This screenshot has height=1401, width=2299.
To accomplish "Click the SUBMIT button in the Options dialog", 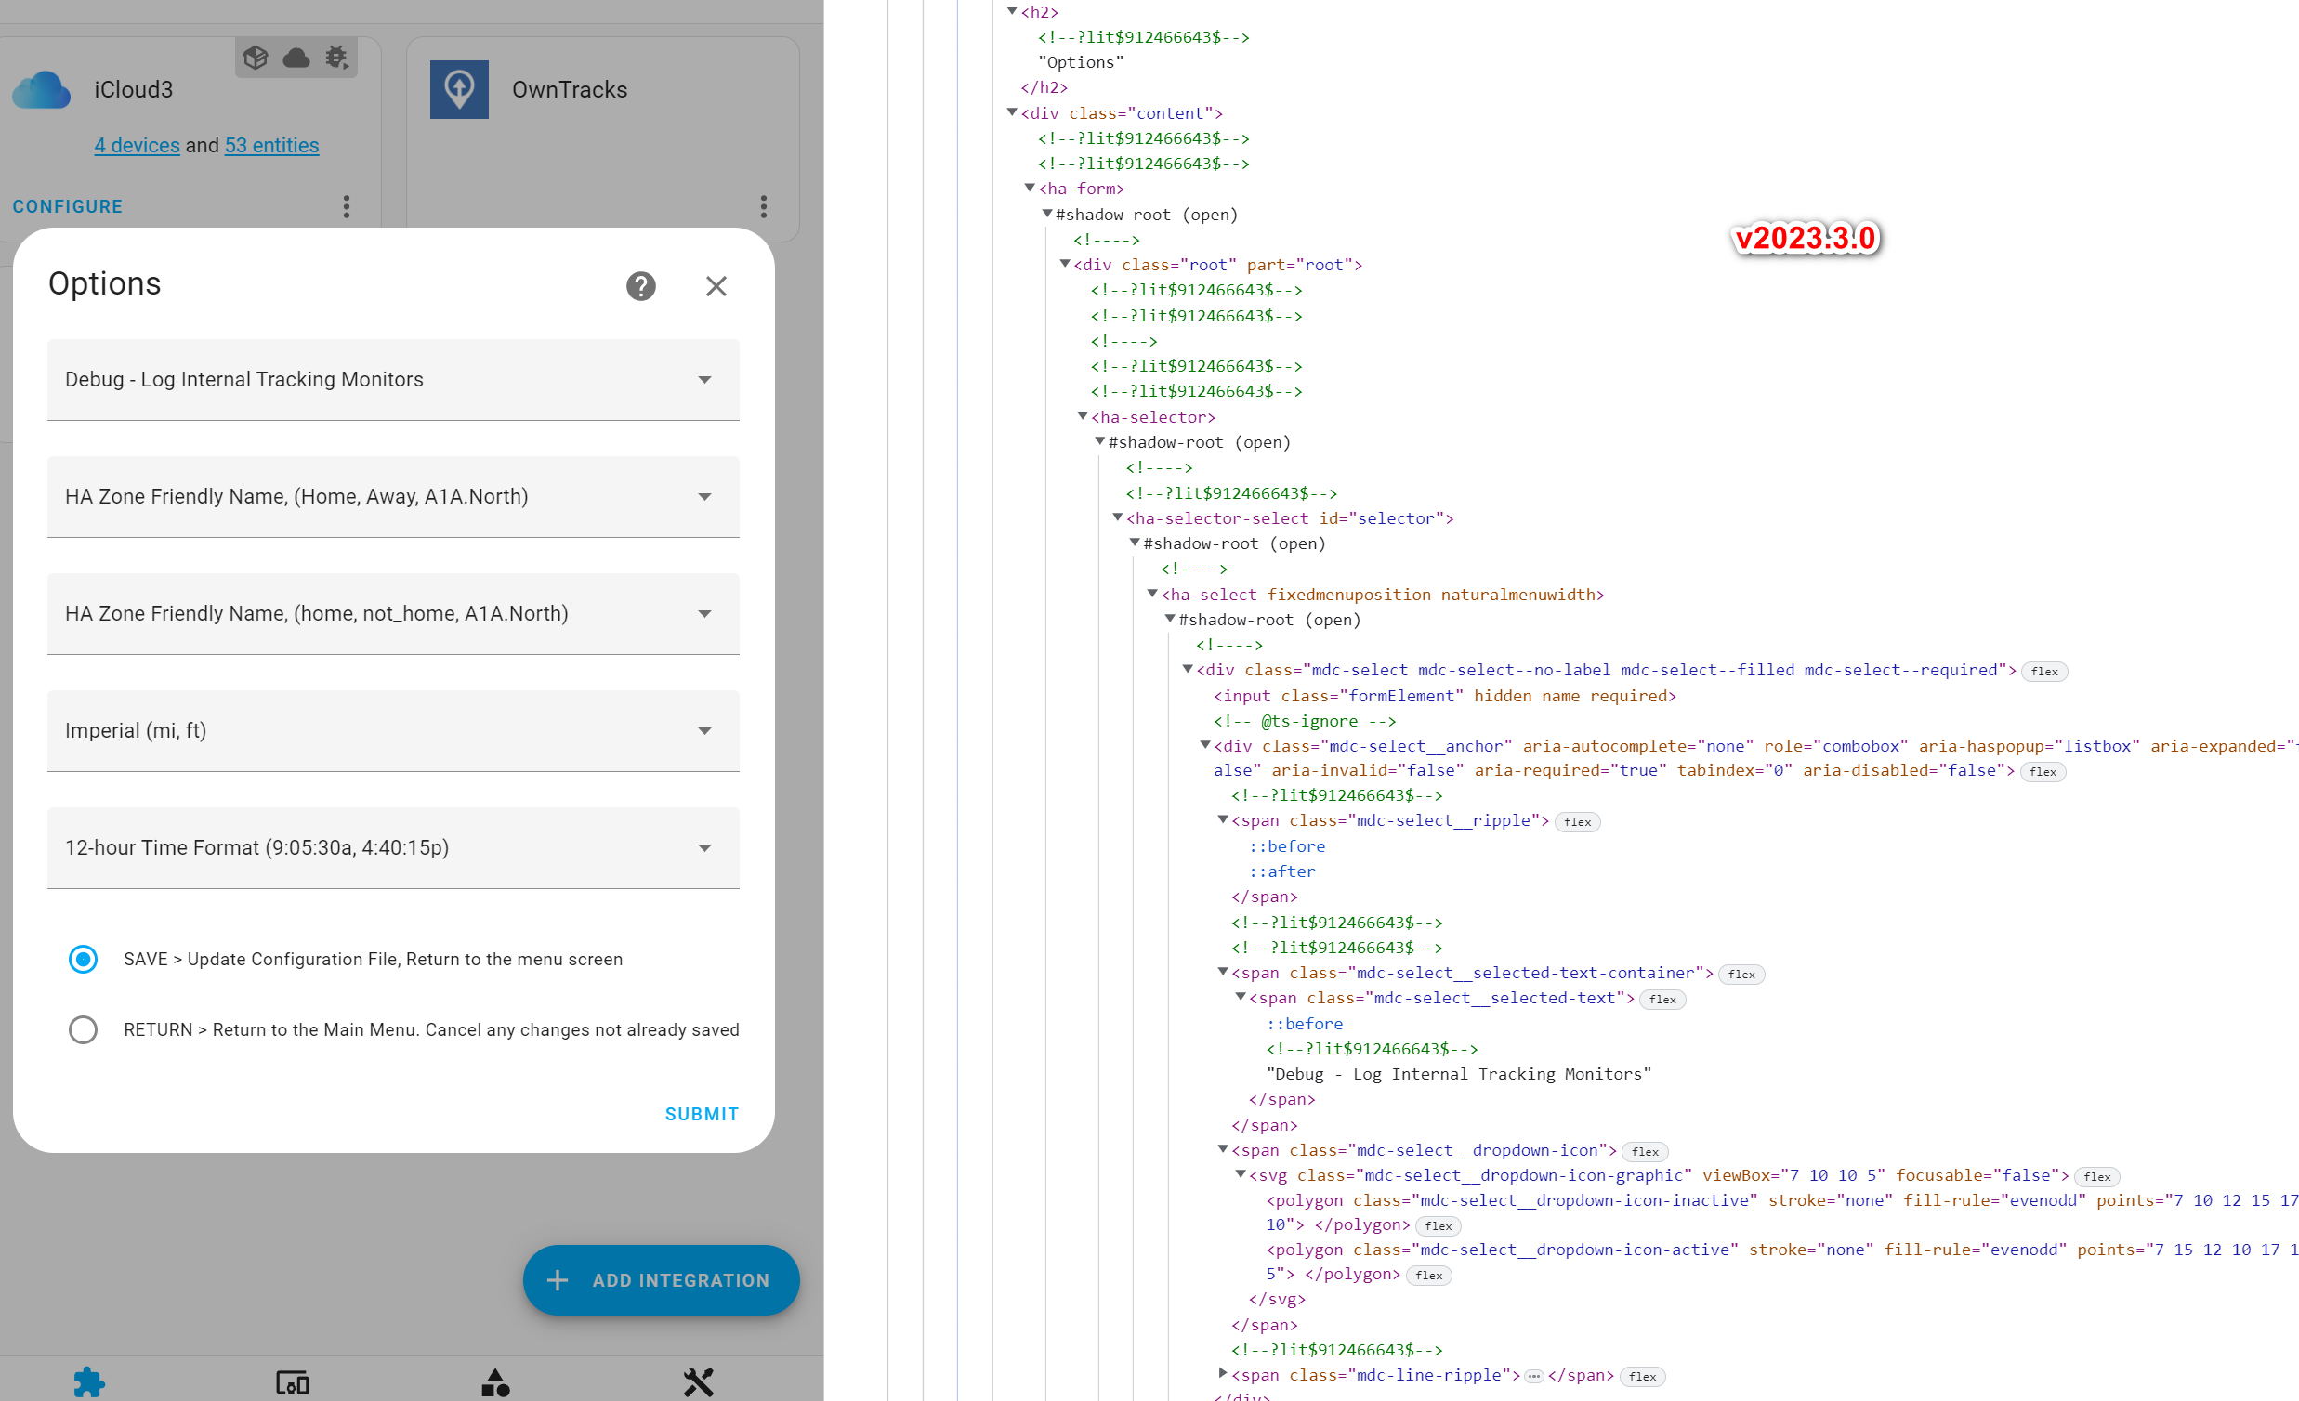I will pyautogui.click(x=701, y=1113).
